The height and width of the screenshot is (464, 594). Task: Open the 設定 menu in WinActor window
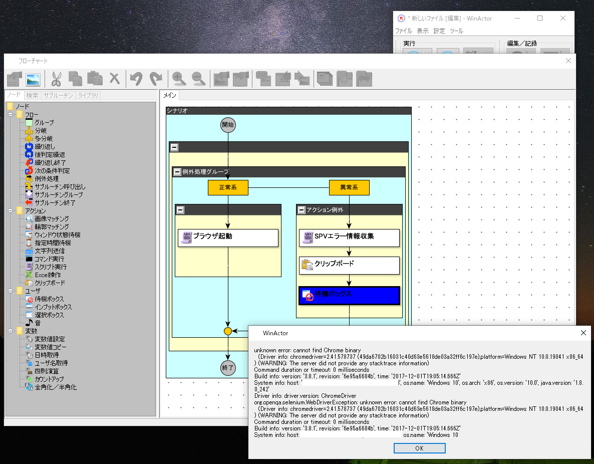[x=439, y=31]
